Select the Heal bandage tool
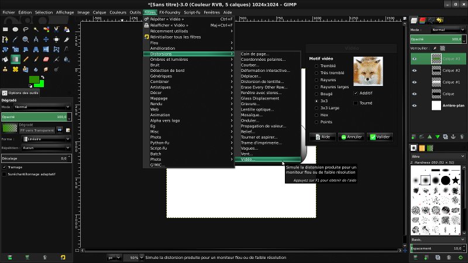This screenshot has width=468, height=263. click(15, 69)
